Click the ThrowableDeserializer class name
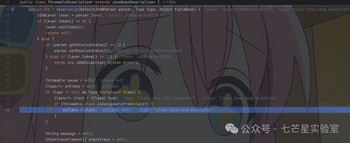The width and height of the screenshot is (350, 143). pyautogui.click(x=71, y=2)
